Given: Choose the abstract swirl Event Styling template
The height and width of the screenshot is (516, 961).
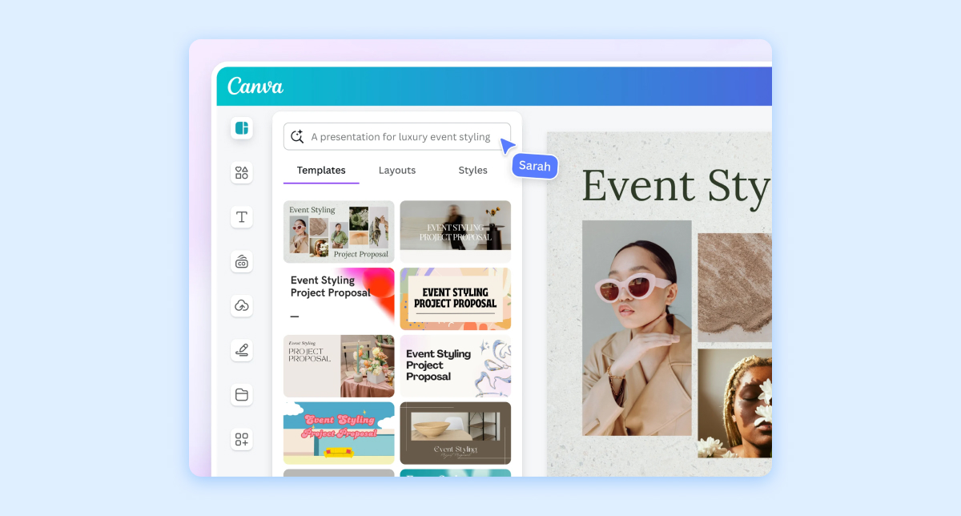Looking at the screenshot, I should pyautogui.click(x=455, y=366).
